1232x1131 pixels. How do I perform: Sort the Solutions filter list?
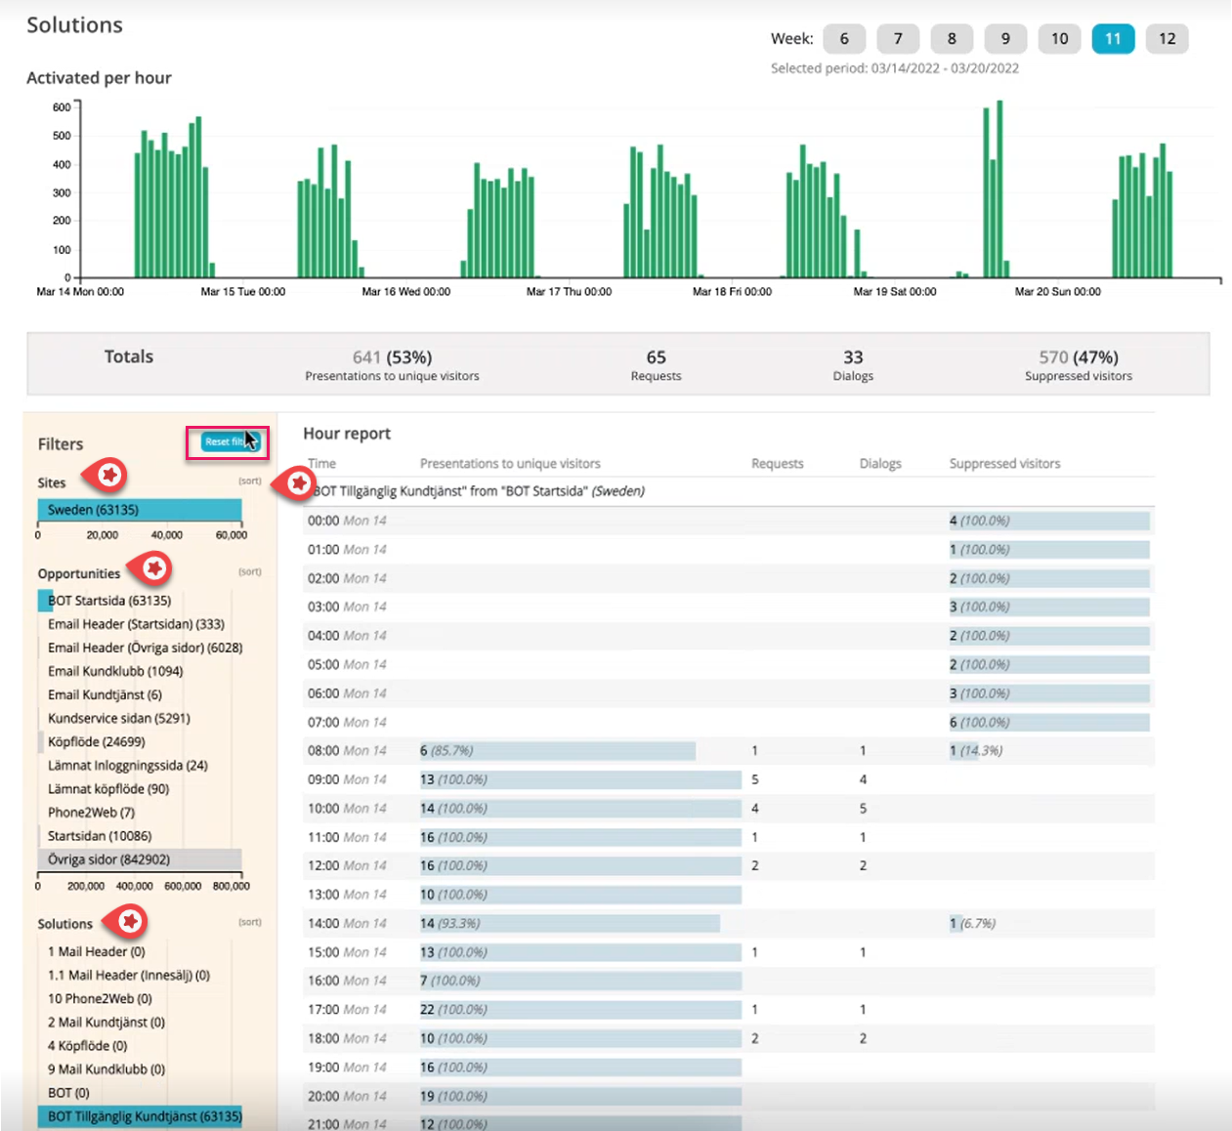point(250,922)
